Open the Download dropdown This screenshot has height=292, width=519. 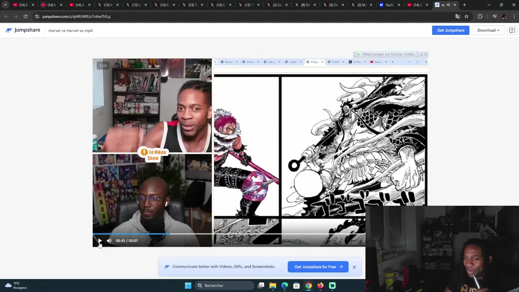coord(488,30)
